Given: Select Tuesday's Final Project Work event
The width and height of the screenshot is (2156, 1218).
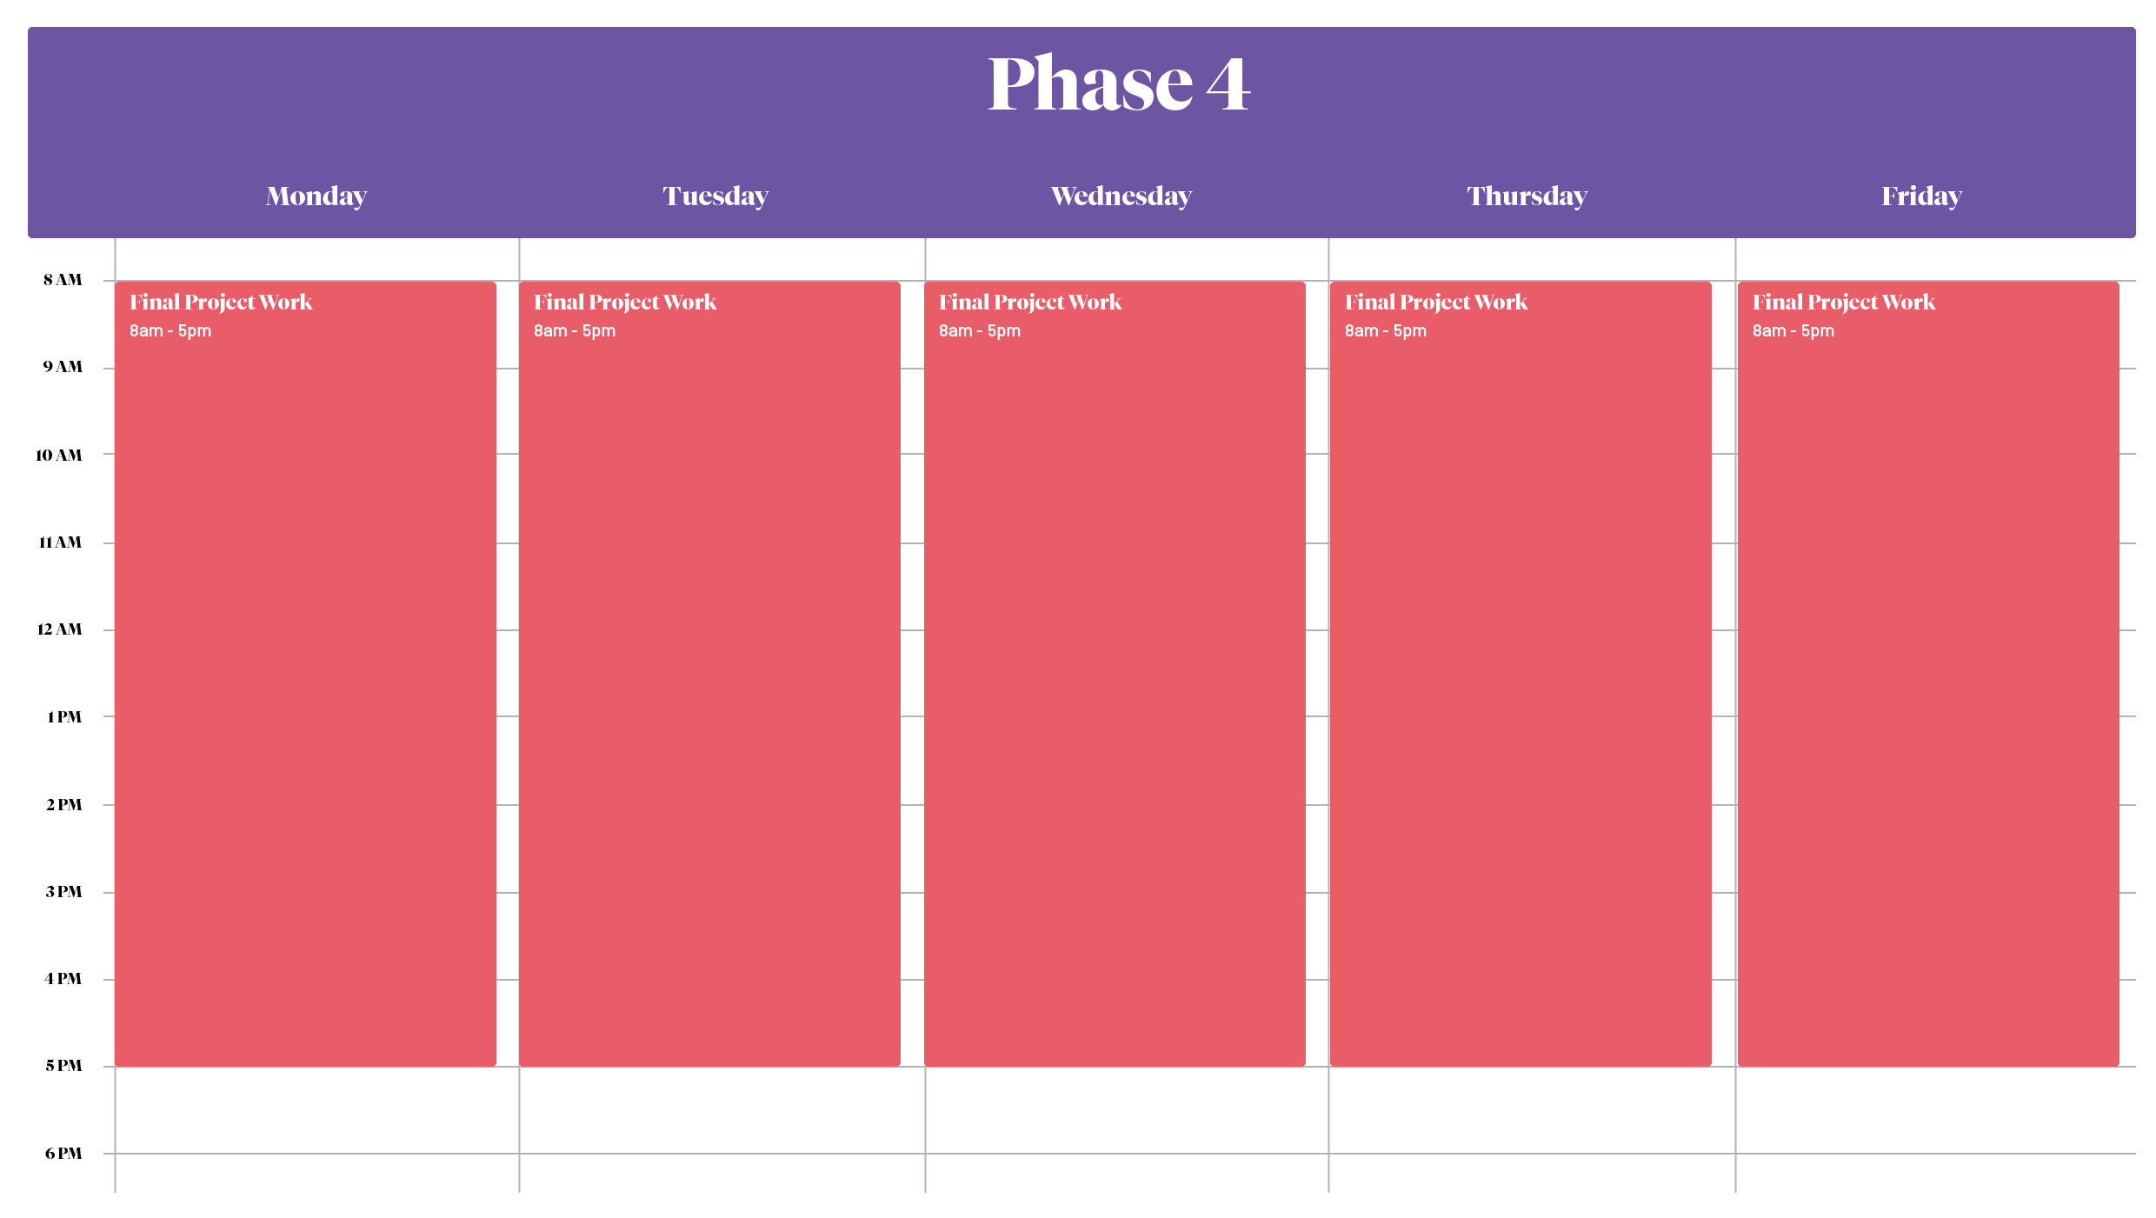Looking at the screenshot, I should point(709,674).
